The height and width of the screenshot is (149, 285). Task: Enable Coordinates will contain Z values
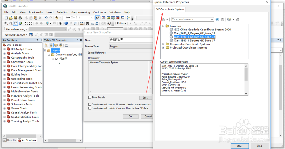click(x=90, y=108)
